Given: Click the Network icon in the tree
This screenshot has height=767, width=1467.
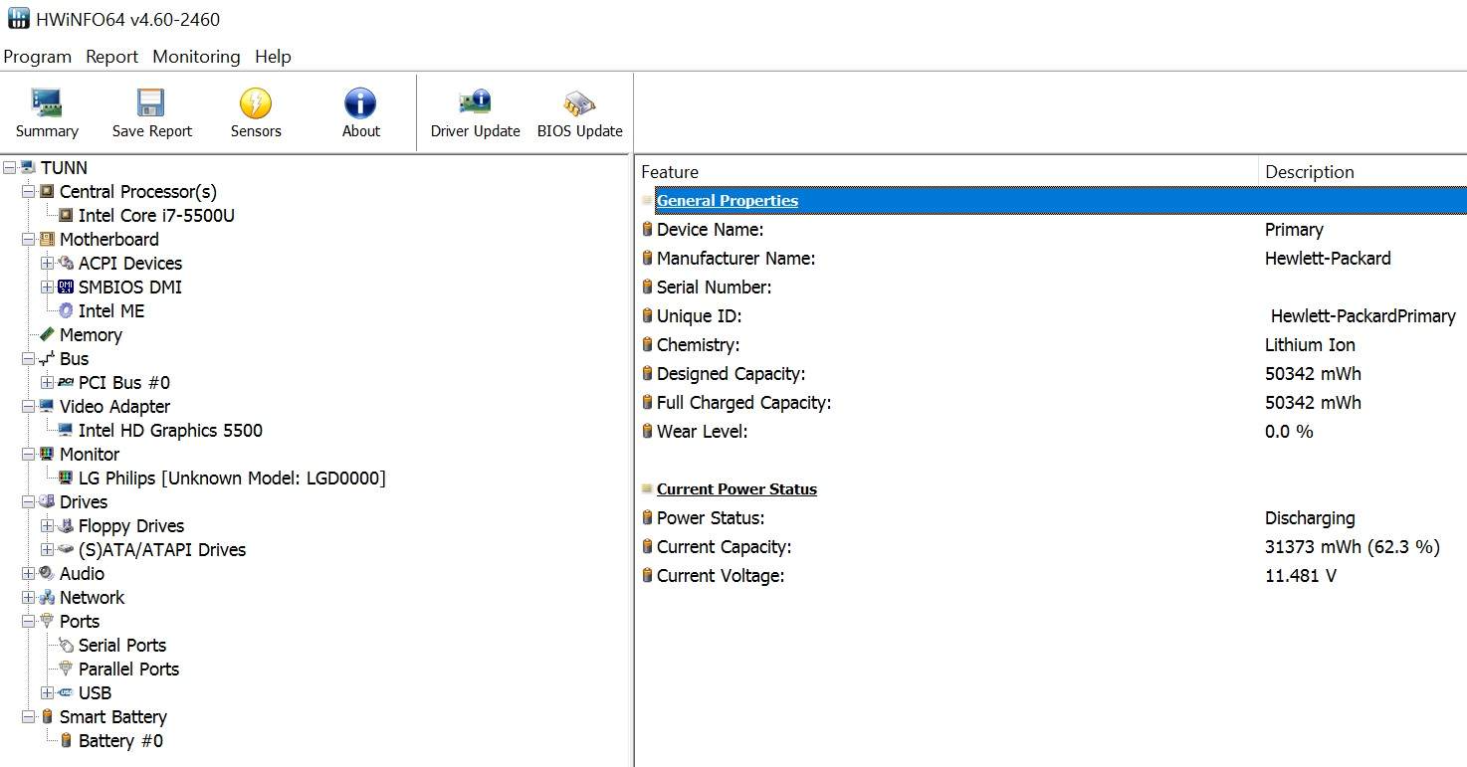Looking at the screenshot, I should pyautogui.click(x=47, y=597).
